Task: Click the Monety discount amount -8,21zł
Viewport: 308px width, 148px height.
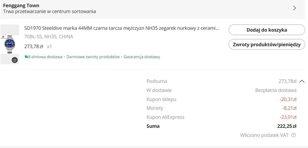Action: tap(289, 108)
